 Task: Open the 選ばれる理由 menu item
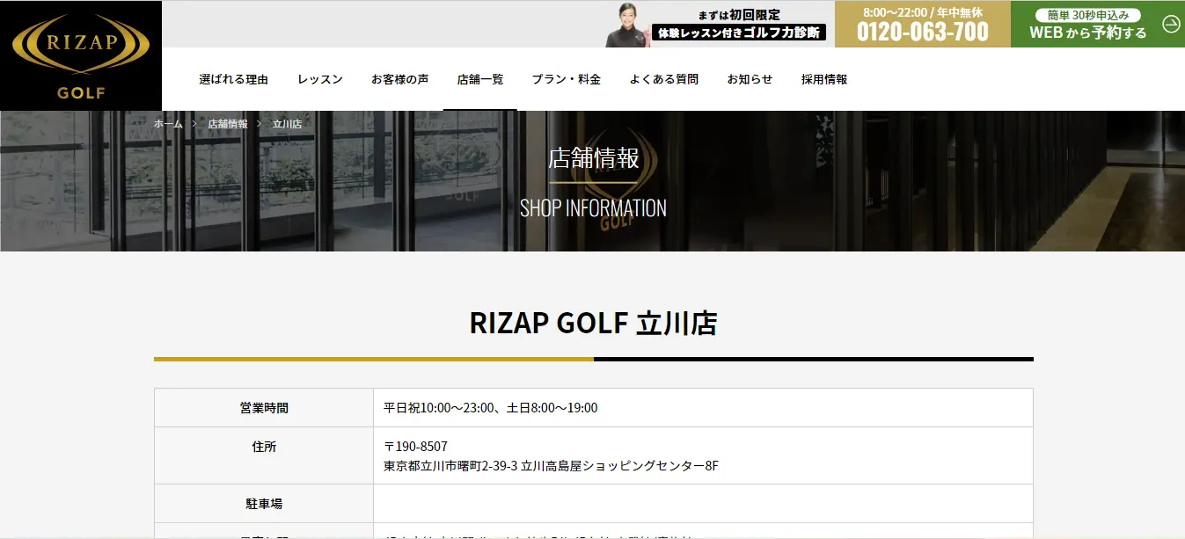point(234,79)
